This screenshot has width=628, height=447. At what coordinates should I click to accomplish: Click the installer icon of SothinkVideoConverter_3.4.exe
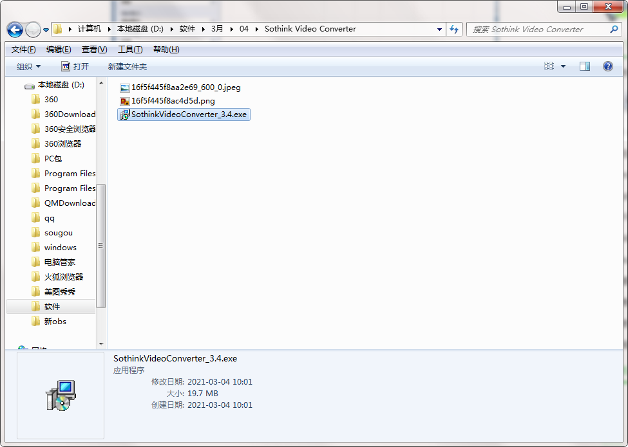[x=125, y=114]
